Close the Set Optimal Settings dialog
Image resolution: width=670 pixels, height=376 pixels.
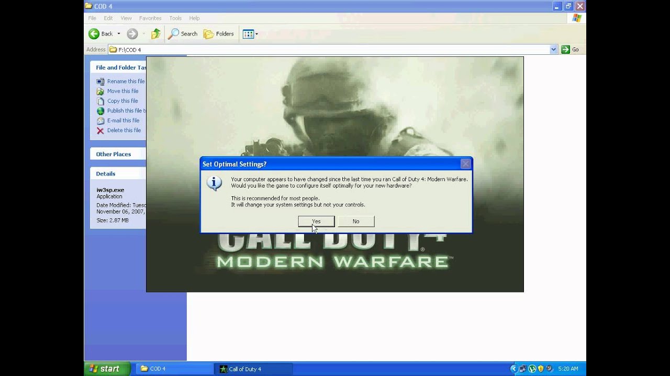pyautogui.click(x=465, y=164)
